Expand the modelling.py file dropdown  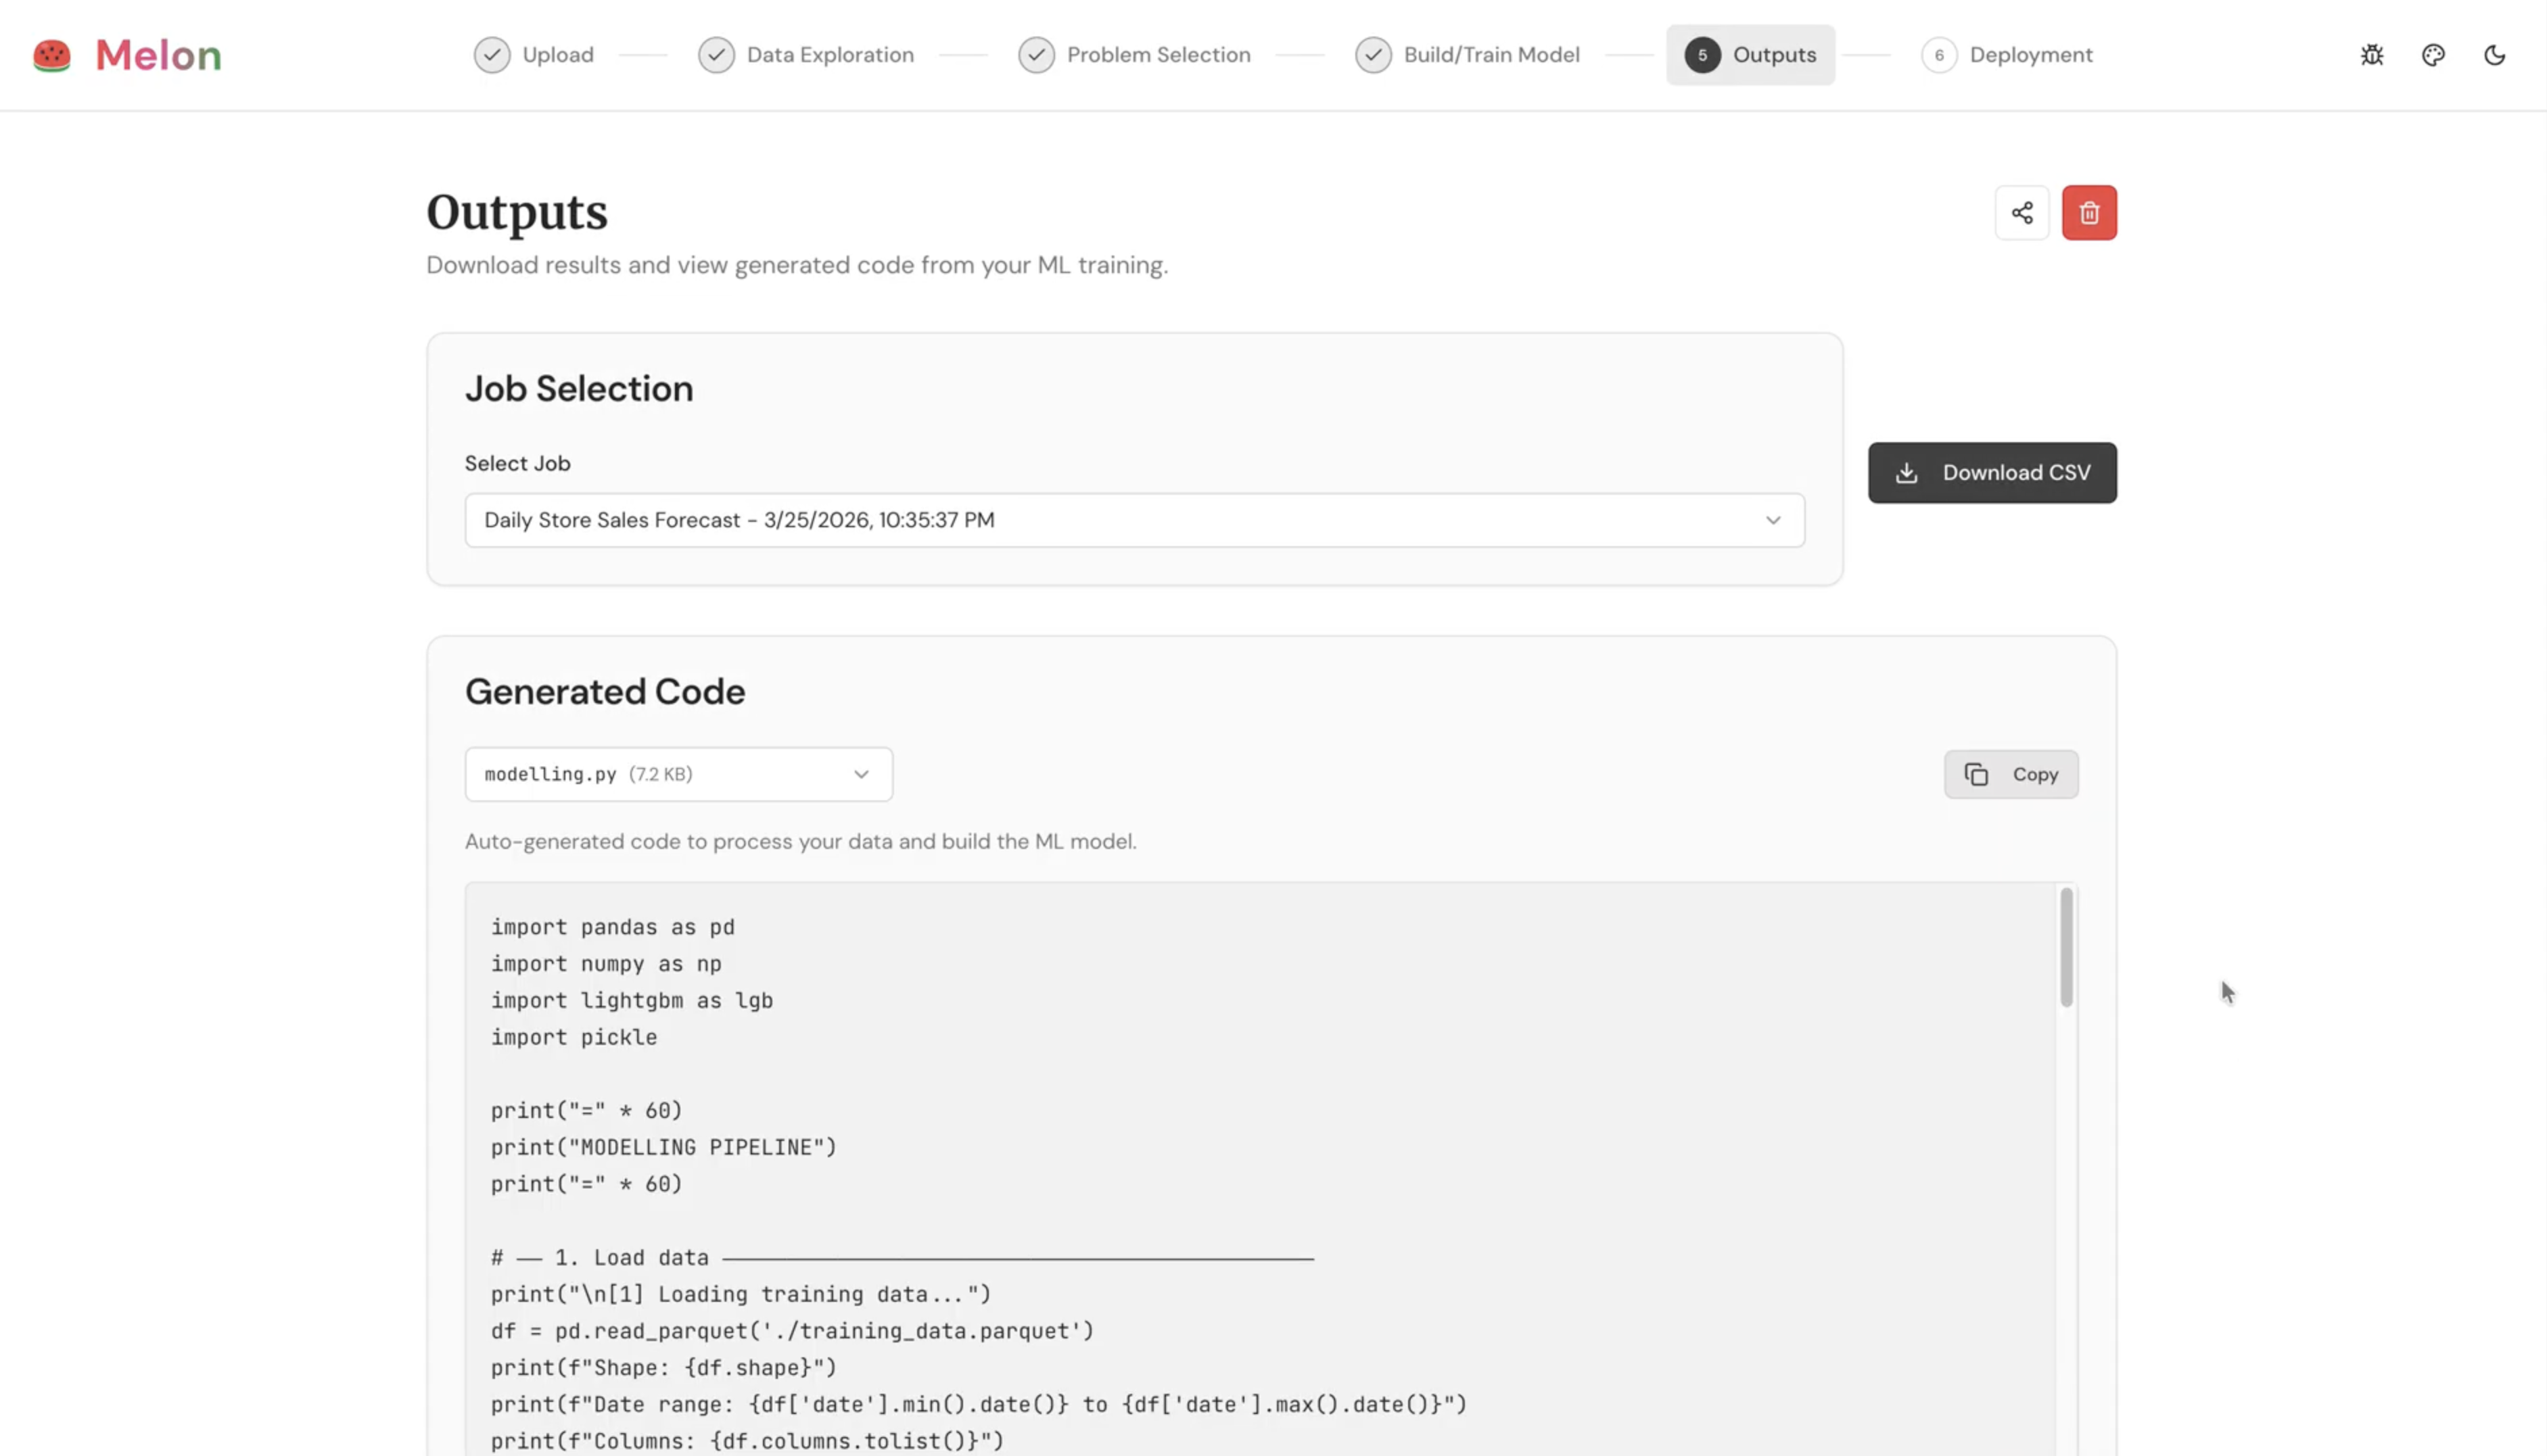678,774
